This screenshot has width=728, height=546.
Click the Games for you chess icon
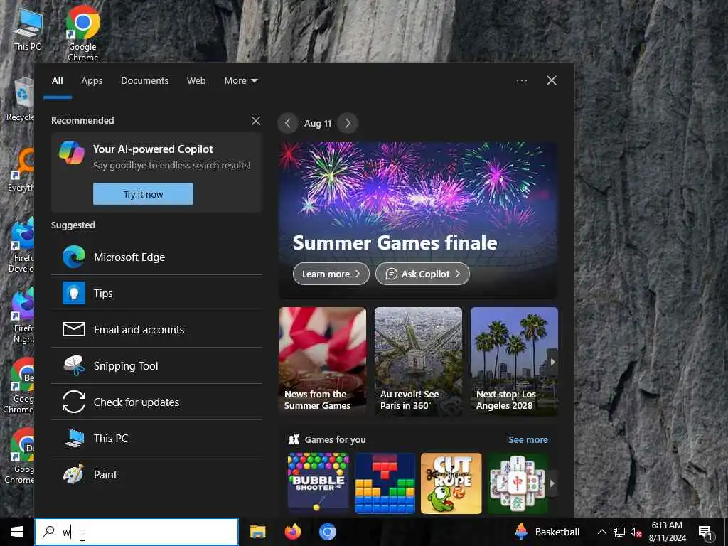click(x=294, y=439)
